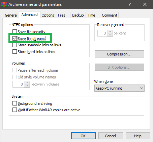This screenshot has height=142, width=153.
Task: Enable Save file security checkbox
Action: [x=14, y=32]
